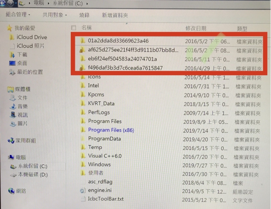Open 桌面 desktop in the sidebar

[18, 63]
